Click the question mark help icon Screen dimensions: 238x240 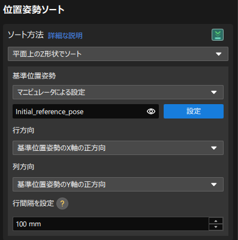pos(62,203)
